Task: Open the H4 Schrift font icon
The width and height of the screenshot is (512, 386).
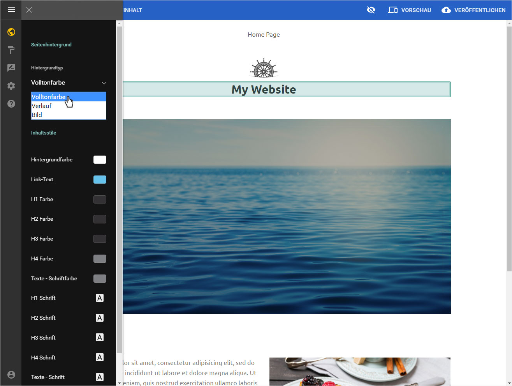Action: coord(100,358)
